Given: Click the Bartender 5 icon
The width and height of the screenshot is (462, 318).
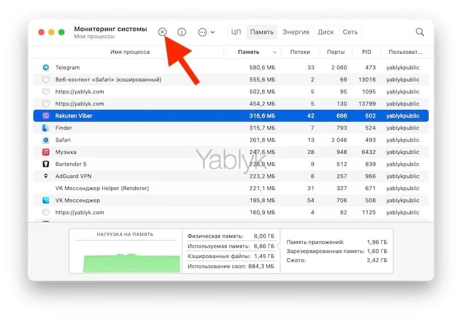Looking at the screenshot, I should (46, 164).
